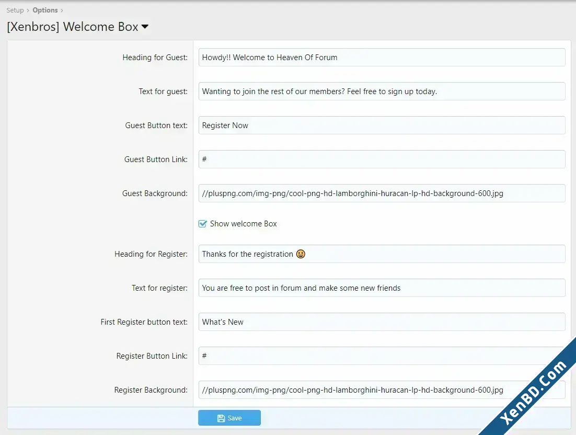
Task: Select the Text for guest label
Action: (x=163, y=91)
